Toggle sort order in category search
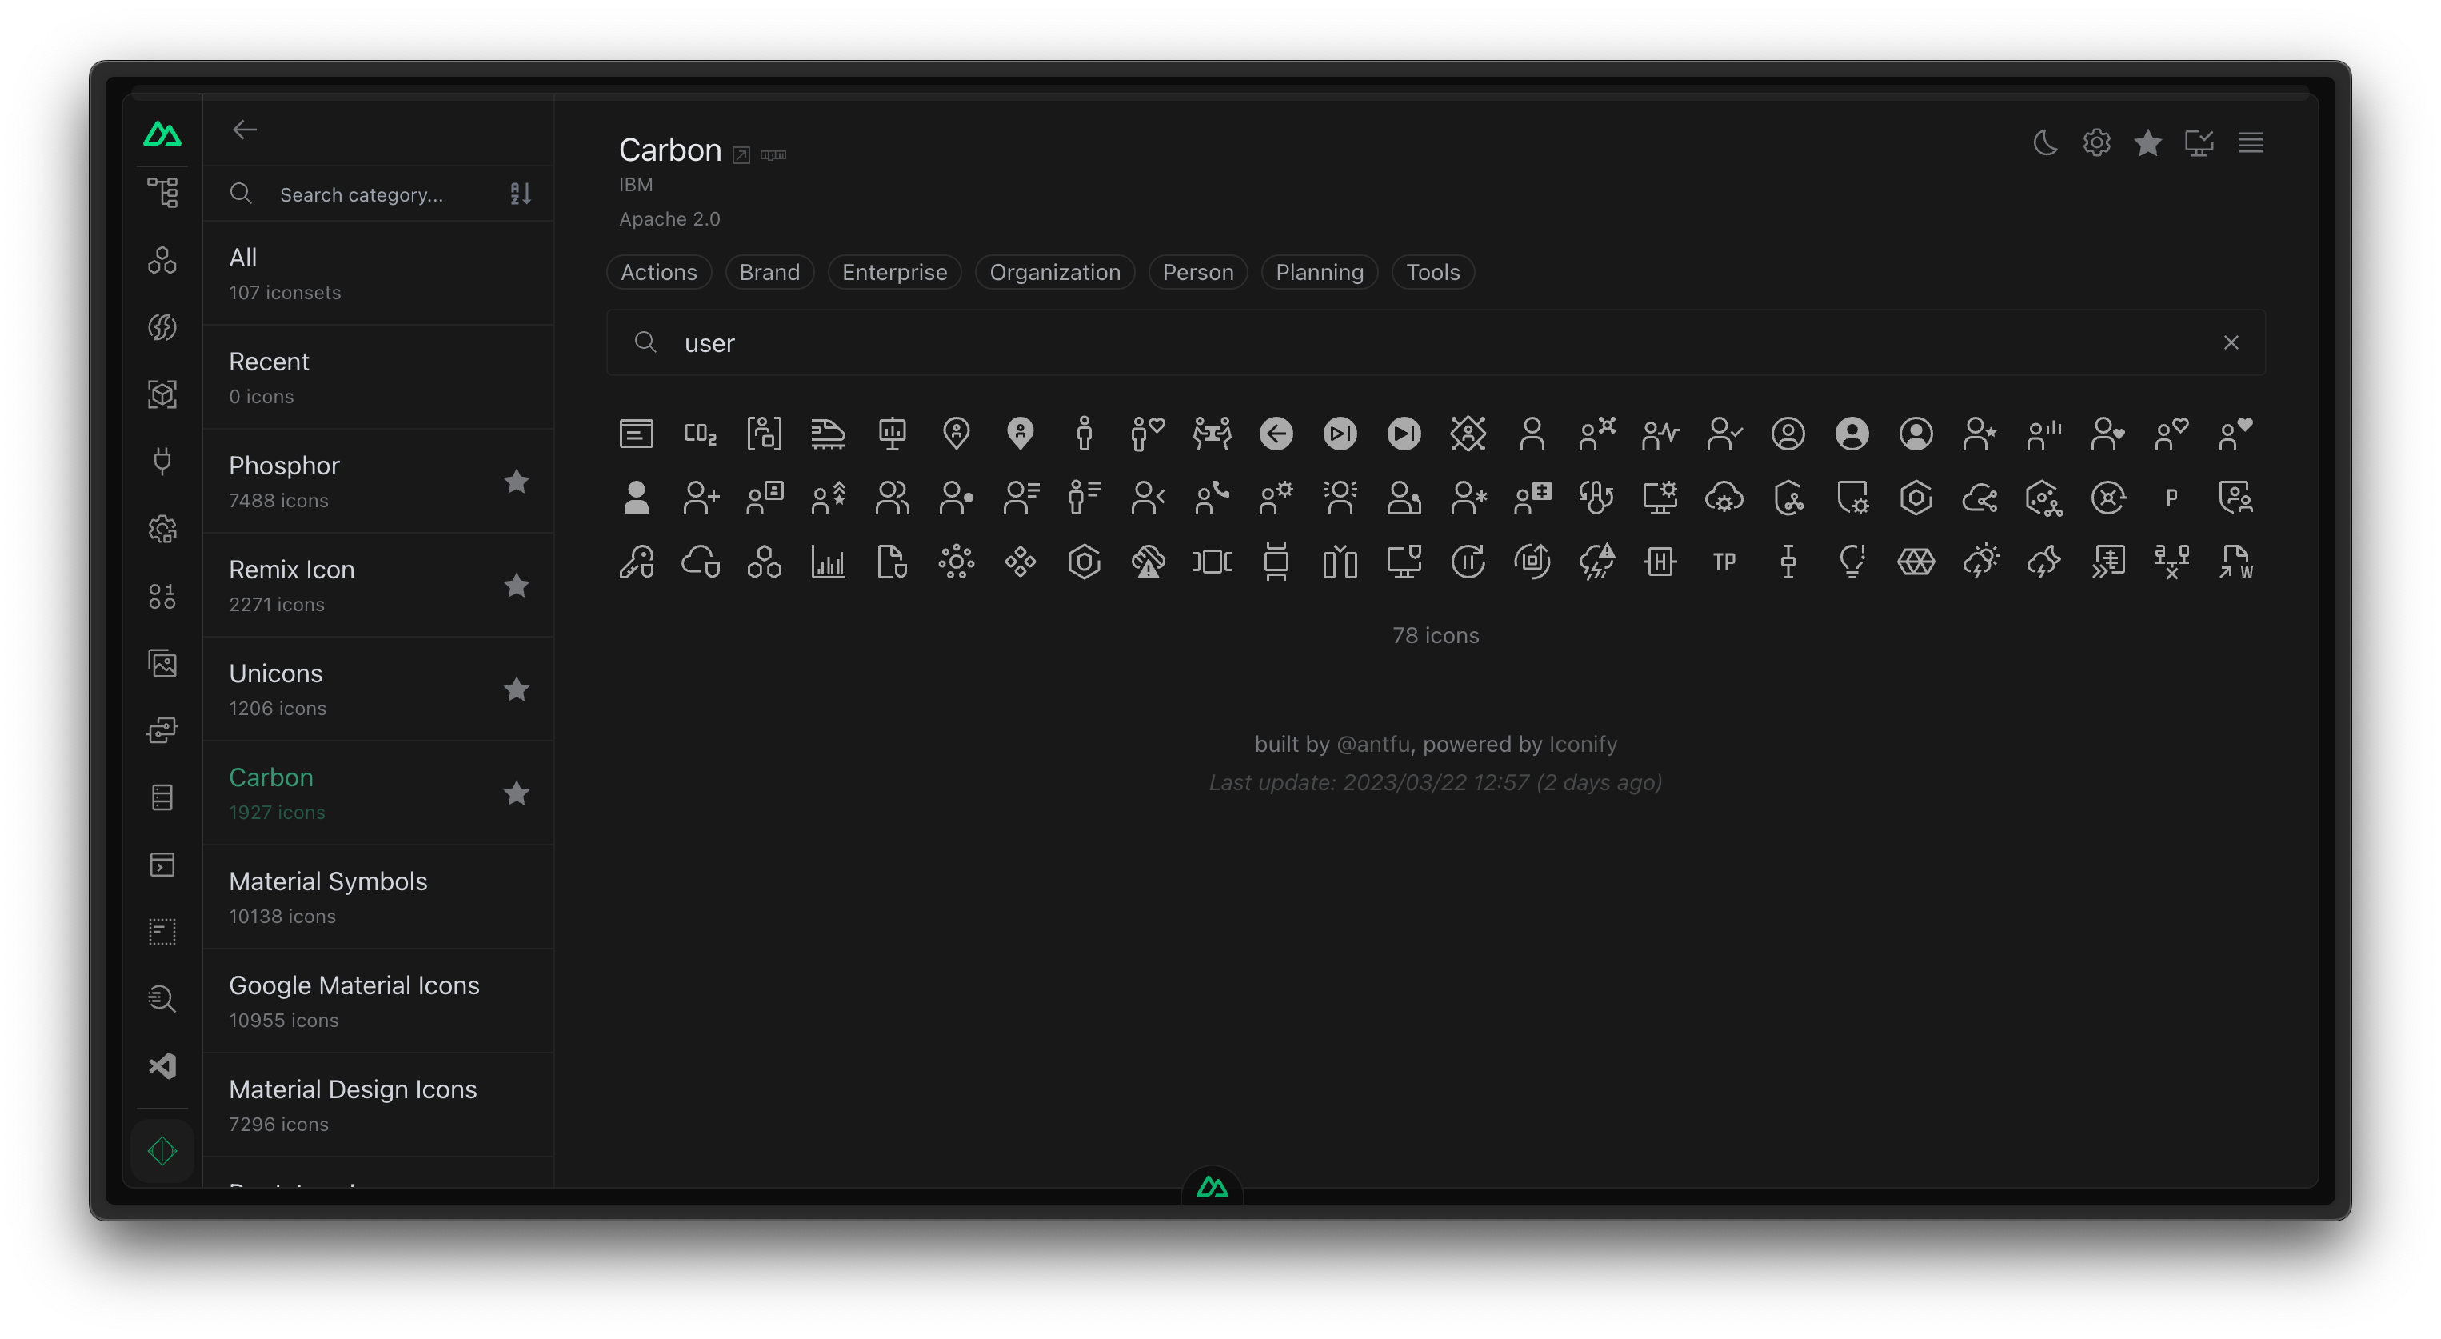This screenshot has width=2441, height=1339. [519, 194]
